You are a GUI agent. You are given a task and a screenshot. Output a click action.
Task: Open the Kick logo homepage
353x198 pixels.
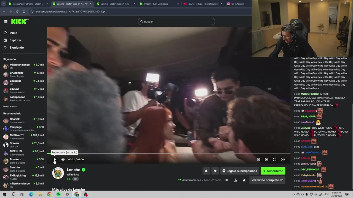coord(20,21)
